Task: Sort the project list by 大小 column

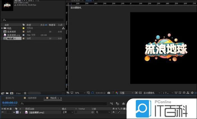Action: pyautogui.click(x=42, y=25)
